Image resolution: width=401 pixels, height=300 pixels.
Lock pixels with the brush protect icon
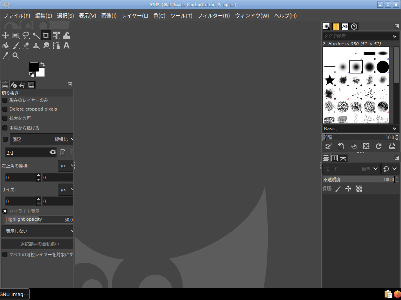pos(338,189)
